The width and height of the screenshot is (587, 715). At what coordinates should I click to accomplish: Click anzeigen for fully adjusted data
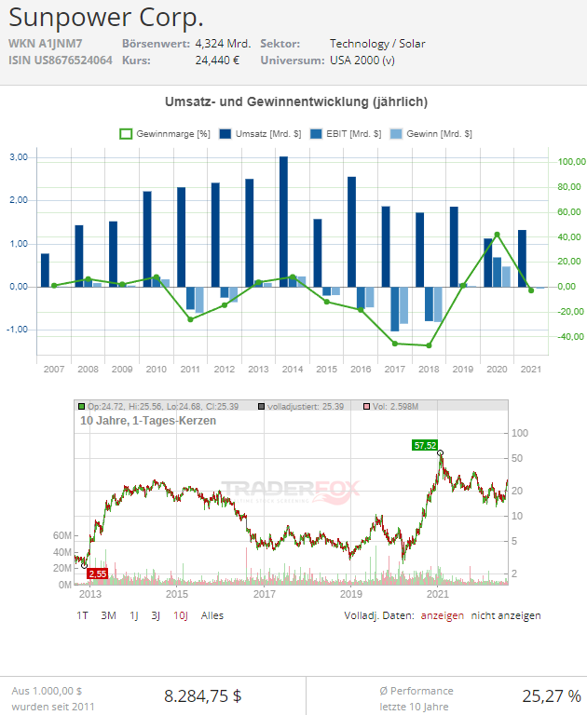442,615
